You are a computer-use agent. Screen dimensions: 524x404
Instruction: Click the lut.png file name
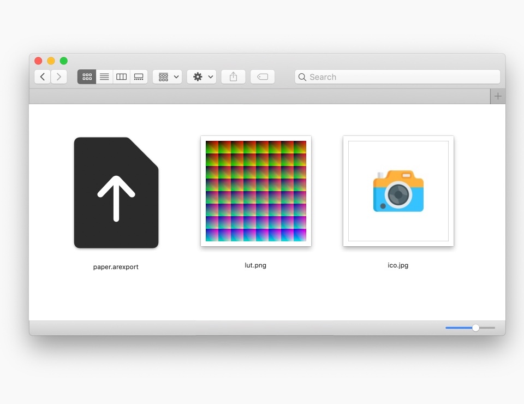point(255,265)
